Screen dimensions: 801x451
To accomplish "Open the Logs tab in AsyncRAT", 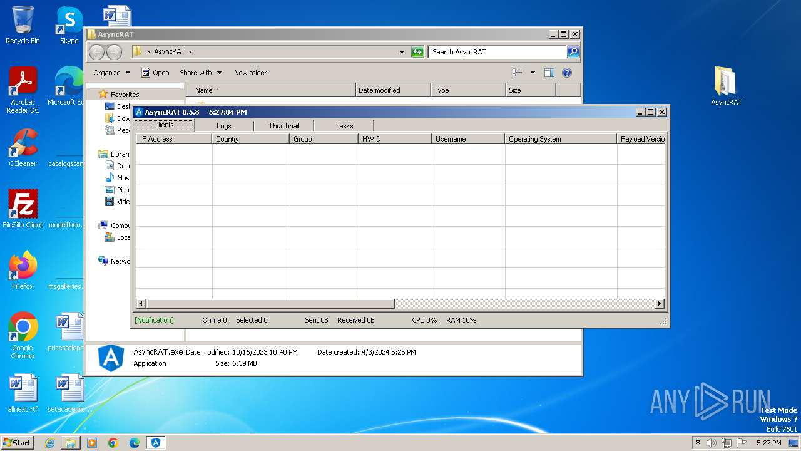I will tap(224, 126).
